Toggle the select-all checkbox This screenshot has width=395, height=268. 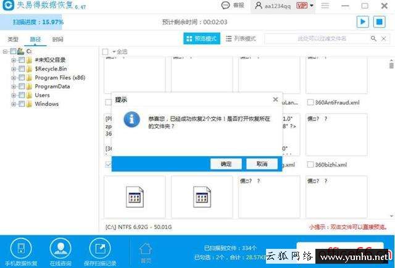[x=106, y=52]
